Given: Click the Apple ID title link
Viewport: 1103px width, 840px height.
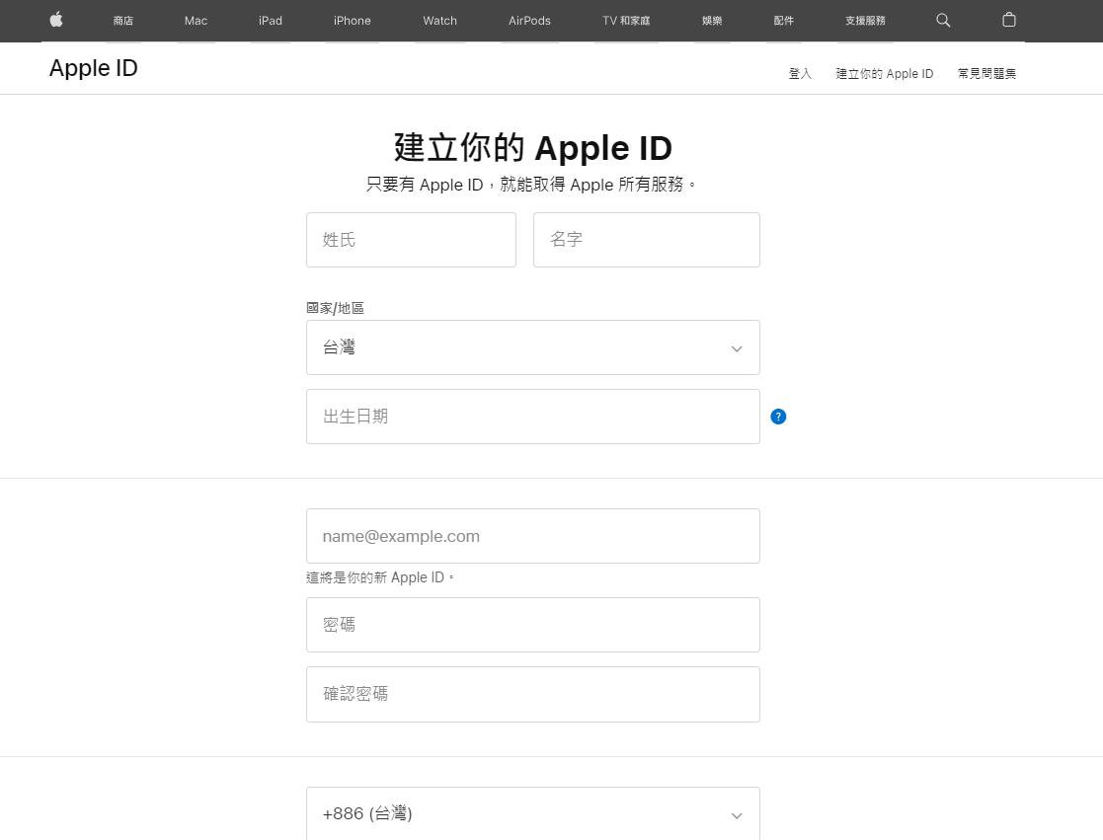Looking at the screenshot, I should [x=94, y=68].
